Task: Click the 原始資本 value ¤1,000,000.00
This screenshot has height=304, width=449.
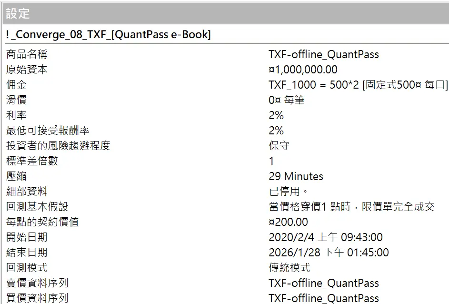Action: click(303, 70)
